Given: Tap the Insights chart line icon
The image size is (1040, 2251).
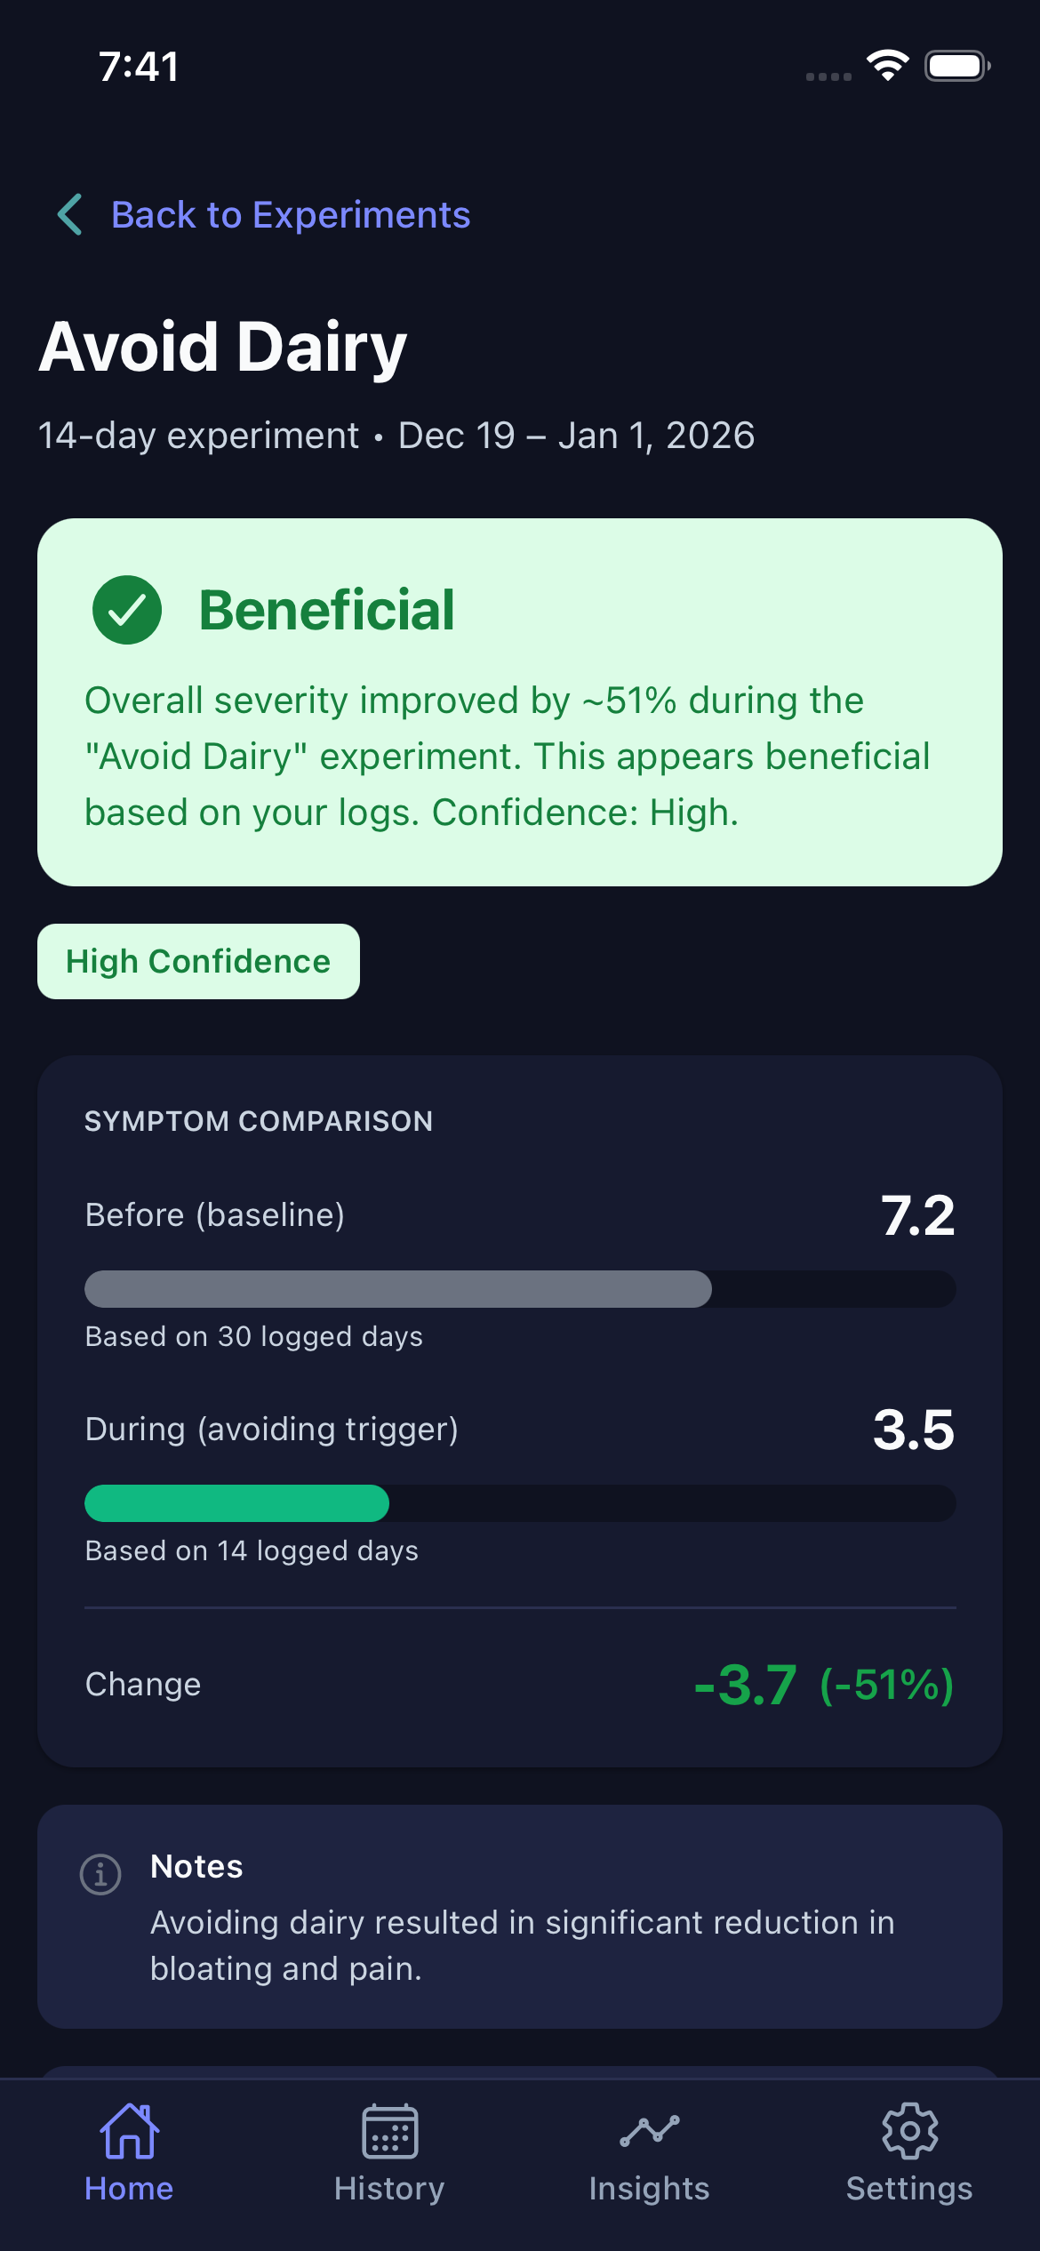Looking at the screenshot, I should [x=650, y=2131].
